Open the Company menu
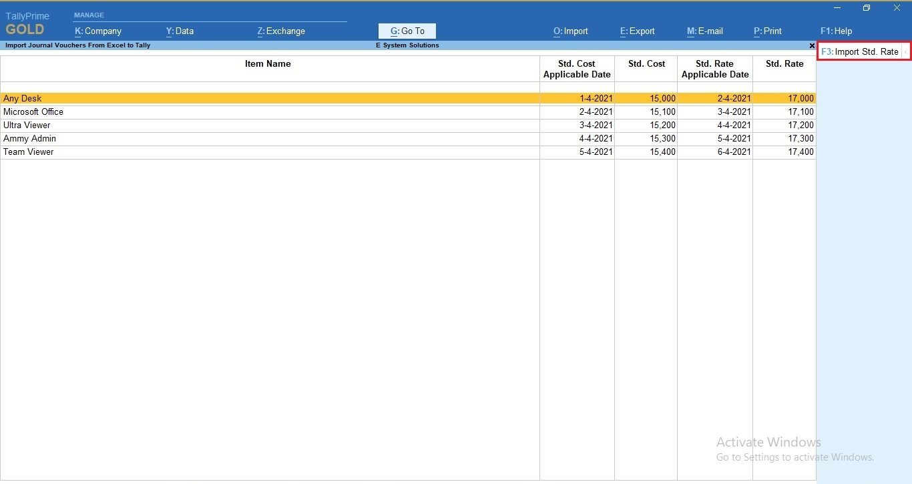 98,31
